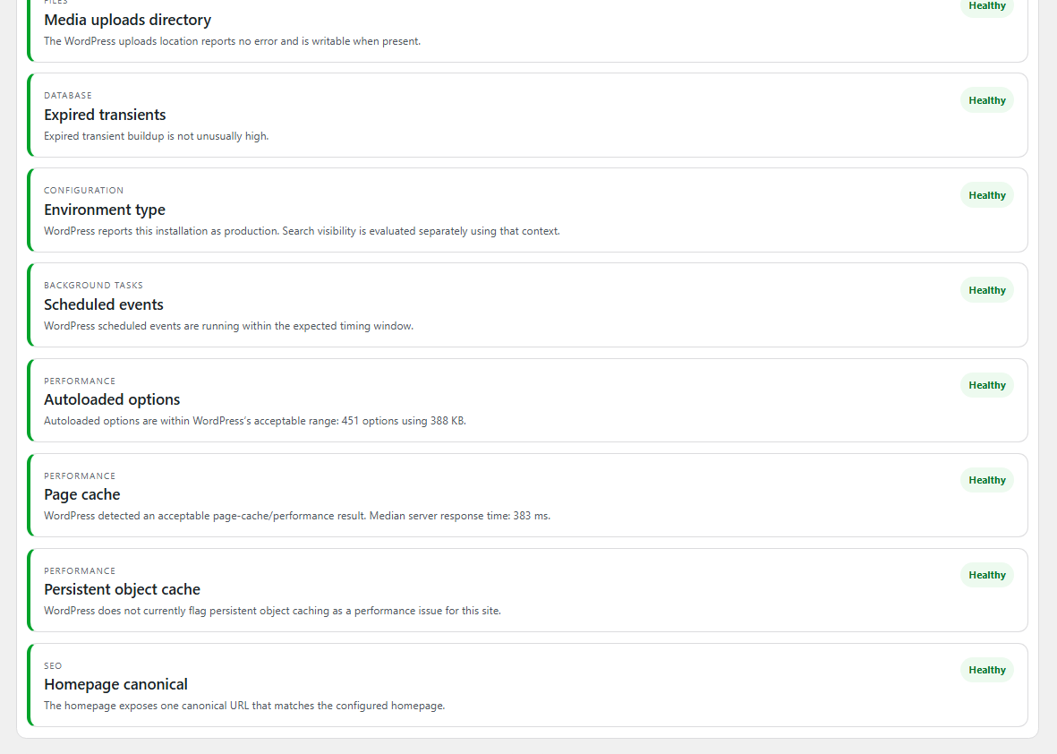The height and width of the screenshot is (754, 1057).
Task: Click PERFORMANCE label above Page cache
Action: [x=80, y=476]
